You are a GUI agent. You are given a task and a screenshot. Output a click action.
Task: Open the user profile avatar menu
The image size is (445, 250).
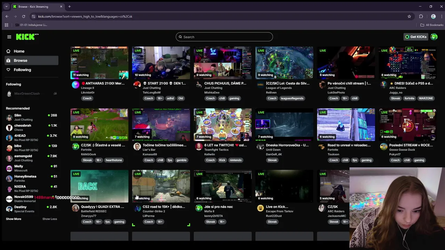(434, 37)
